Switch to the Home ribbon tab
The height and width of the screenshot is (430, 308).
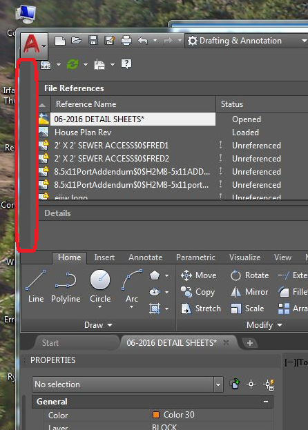click(69, 257)
